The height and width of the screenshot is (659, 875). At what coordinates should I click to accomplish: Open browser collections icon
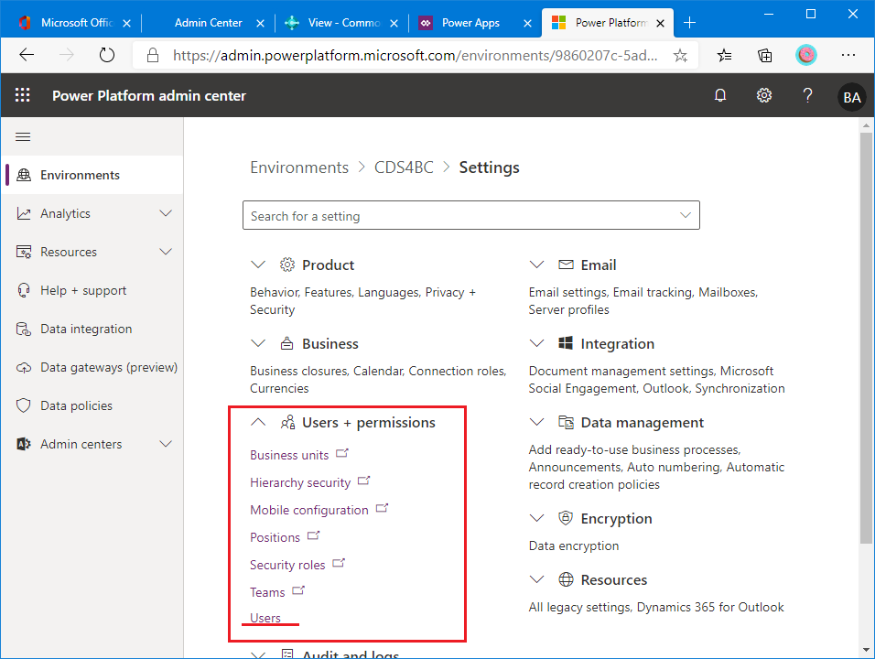tap(764, 55)
